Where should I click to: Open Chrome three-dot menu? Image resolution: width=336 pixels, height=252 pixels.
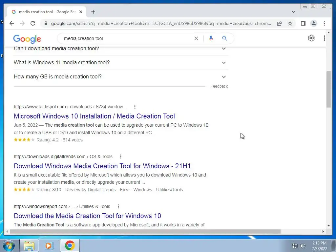coord(325,23)
